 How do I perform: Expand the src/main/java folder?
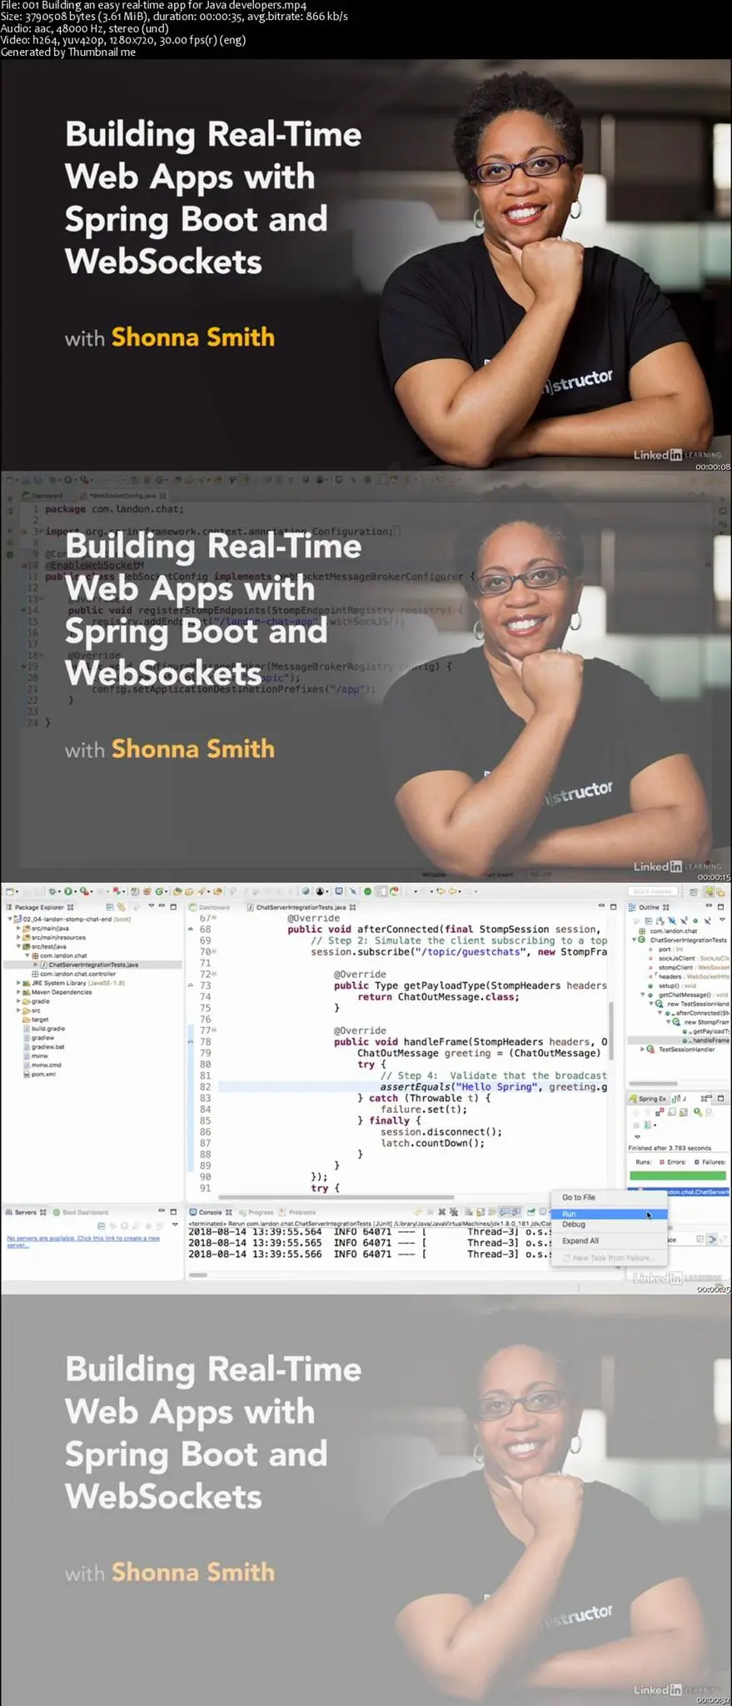[17, 928]
